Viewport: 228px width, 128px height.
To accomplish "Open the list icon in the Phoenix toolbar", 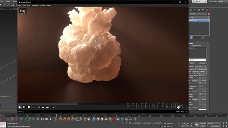I will click(56, 119).
